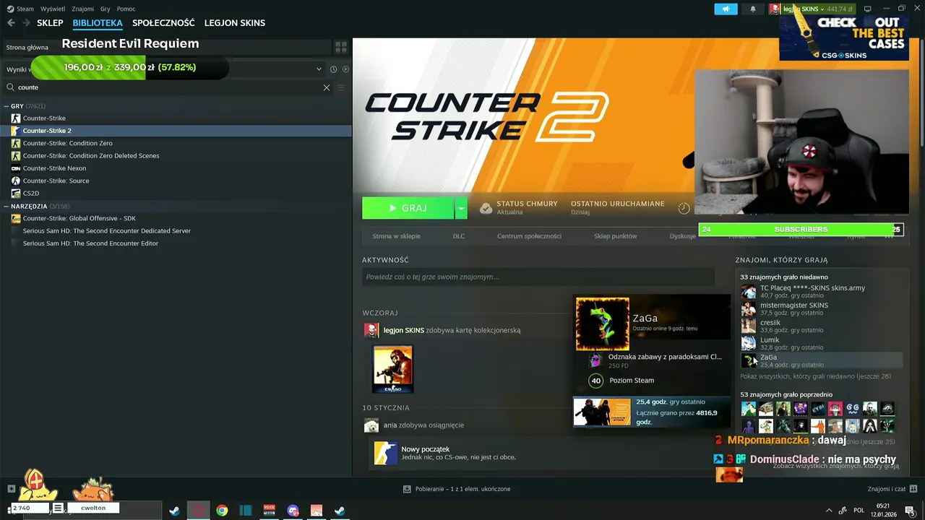This screenshot has height=520, width=925.
Task: Open the Wyświetl menu
Action: pos(53,9)
